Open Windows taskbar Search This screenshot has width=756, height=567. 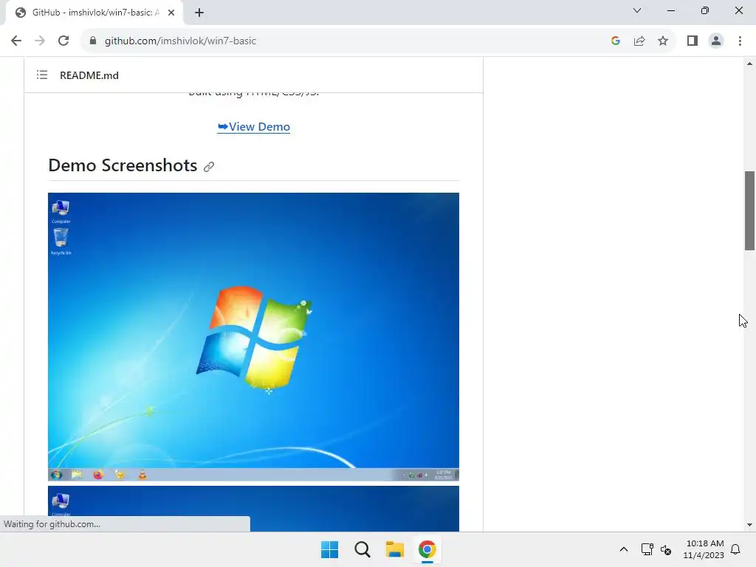tap(362, 549)
